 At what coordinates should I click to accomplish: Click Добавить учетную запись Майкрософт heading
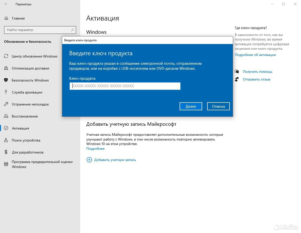tap(131, 124)
